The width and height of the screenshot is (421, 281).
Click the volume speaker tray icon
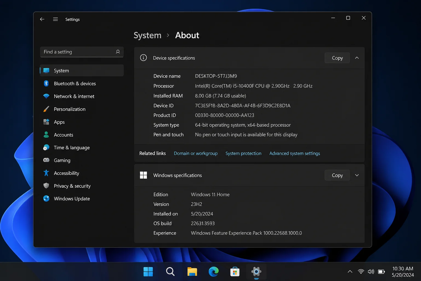click(x=371, y=272)
